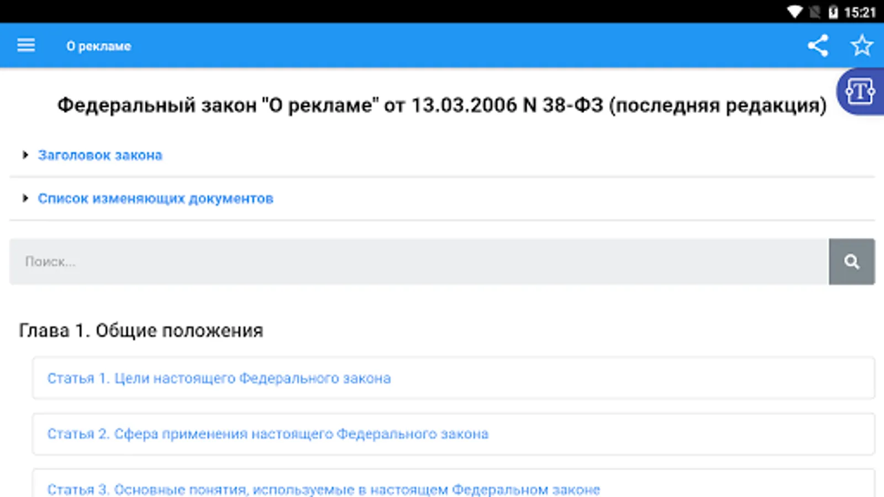Open Статья 3. Основные понятия
This screenshot has height=497, width=884.
click(x=453, y=484)
